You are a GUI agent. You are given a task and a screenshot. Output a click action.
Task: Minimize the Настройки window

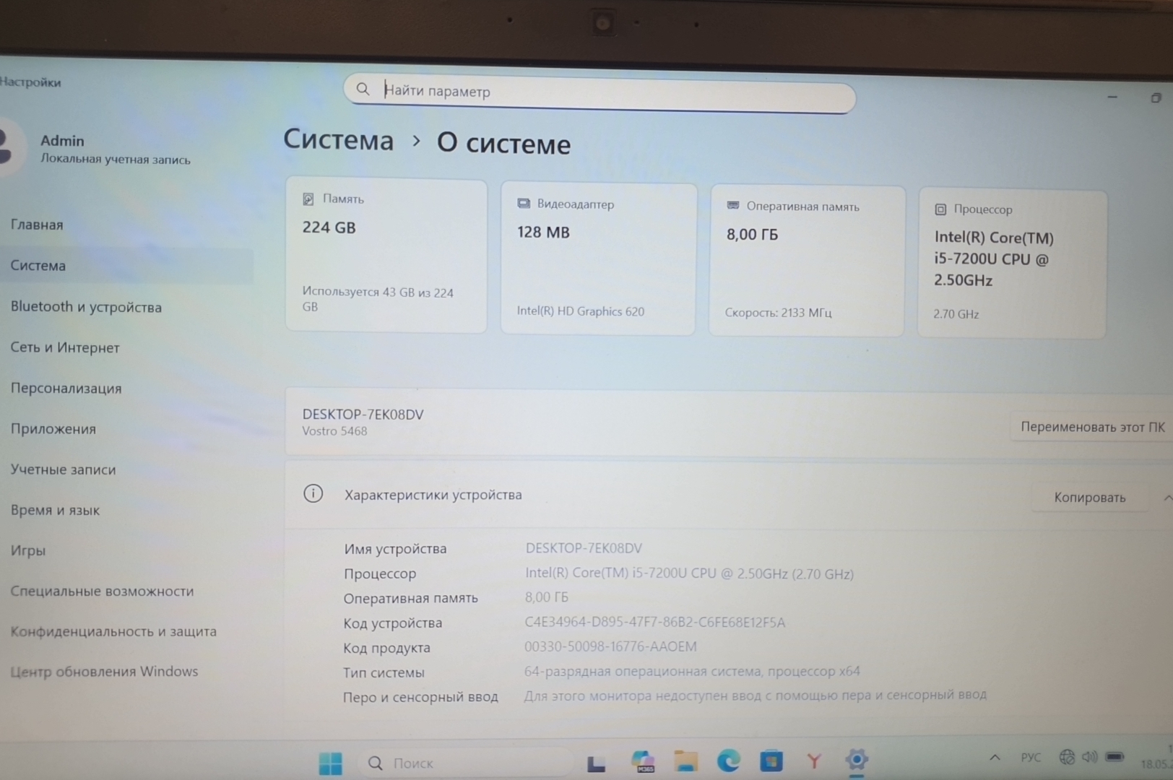click(x=1112, y=97)
